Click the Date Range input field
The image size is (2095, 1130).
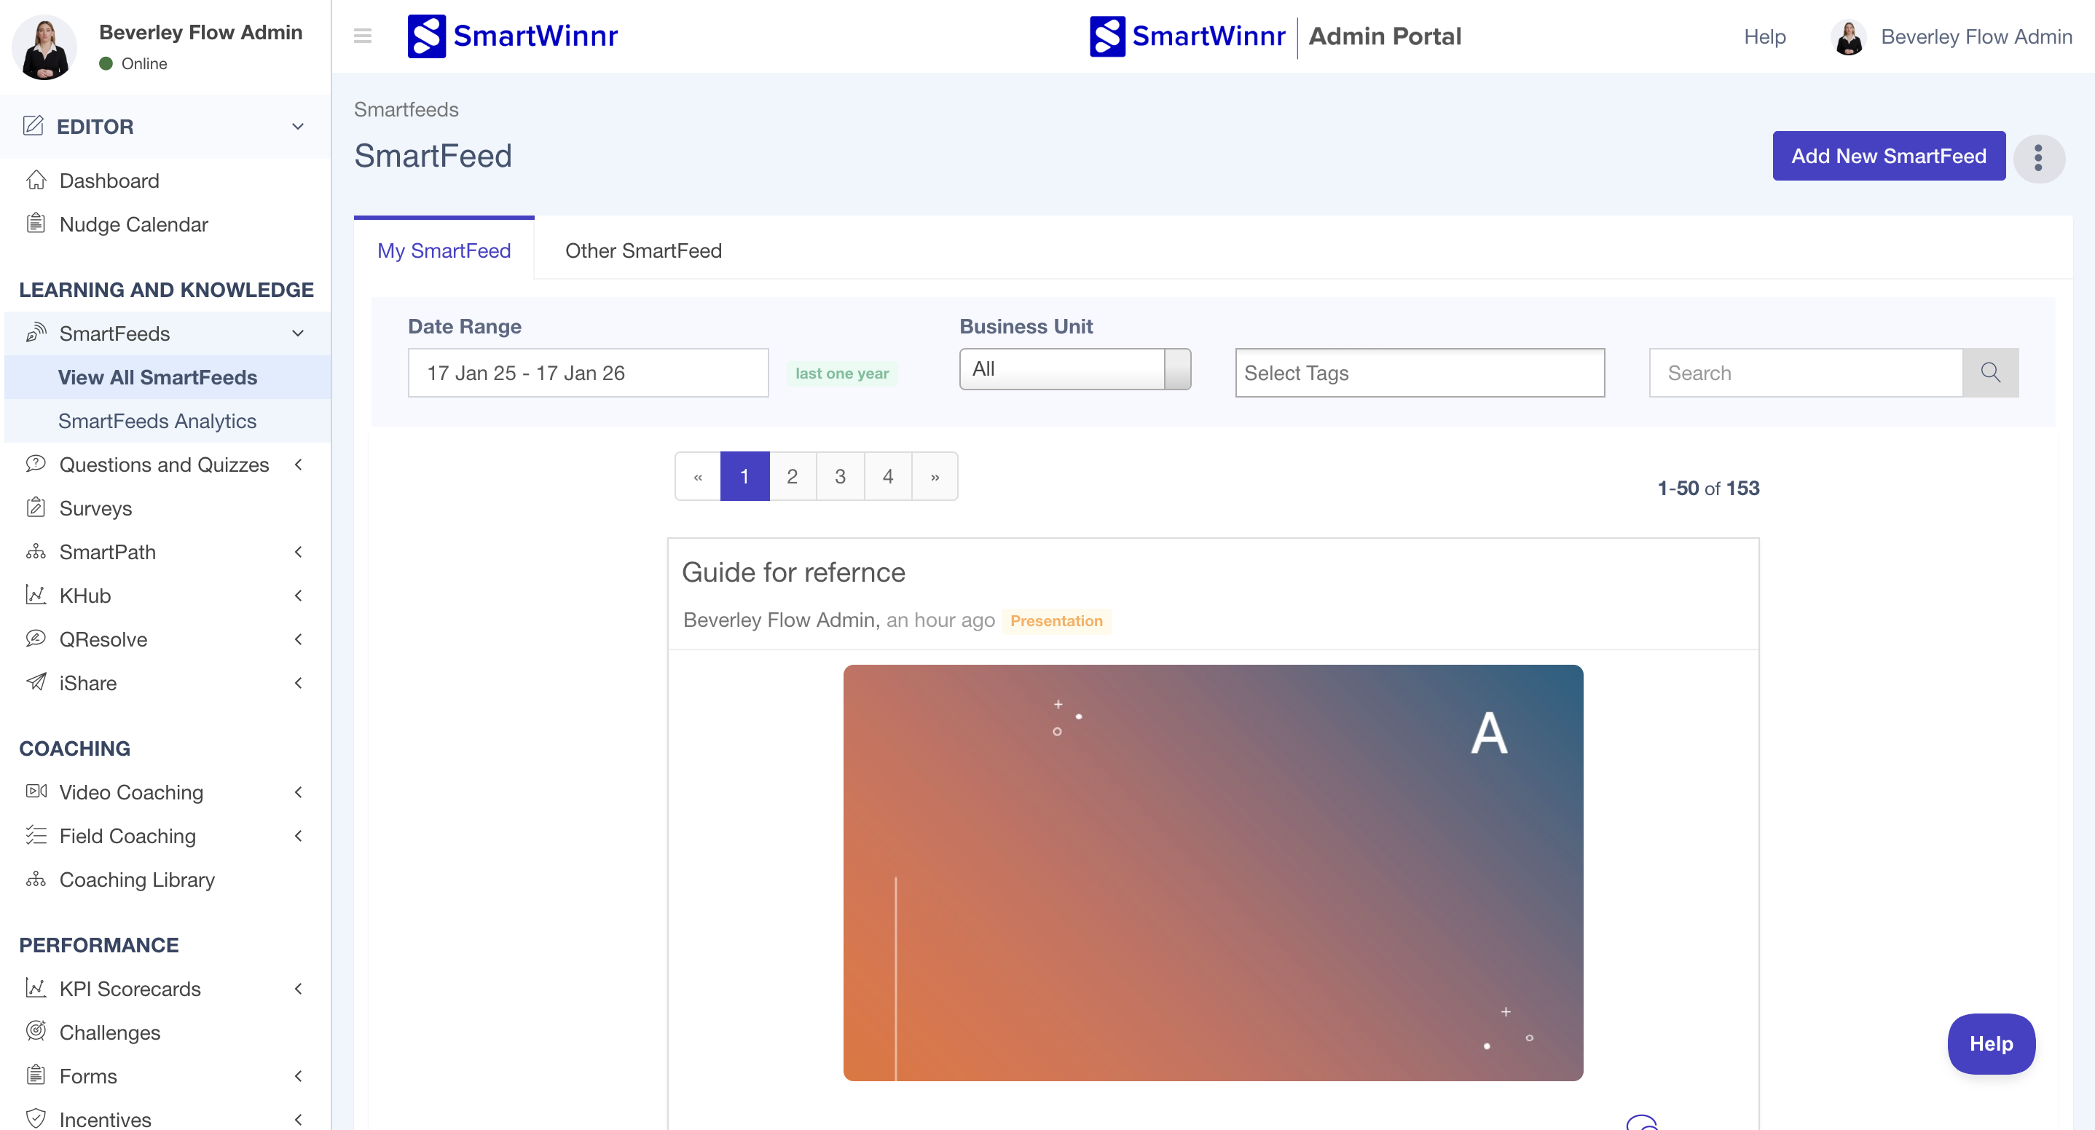click(587, 372)
